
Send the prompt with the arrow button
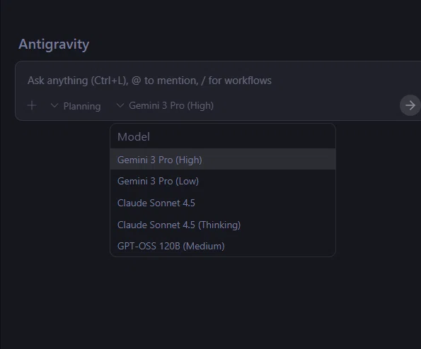[x=410, y=105]
